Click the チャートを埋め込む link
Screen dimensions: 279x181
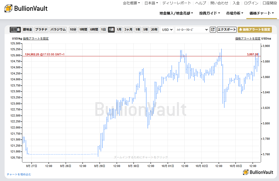[19, 174]
